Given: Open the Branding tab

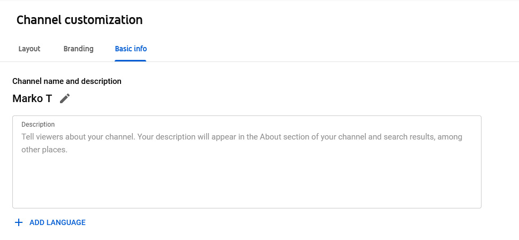Looking at the screenshot, I should point(78,49).
